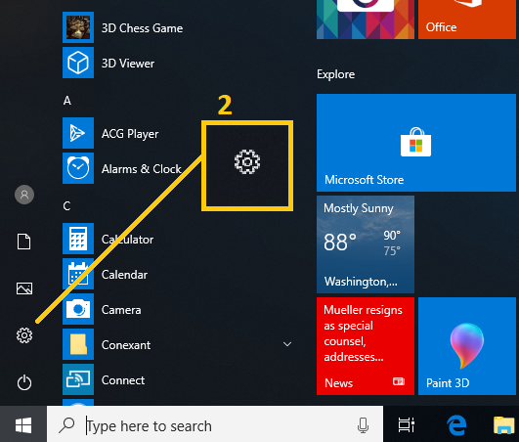Select the Calendar app label
The width and height of the screenshot is (519, 442).
124,275
